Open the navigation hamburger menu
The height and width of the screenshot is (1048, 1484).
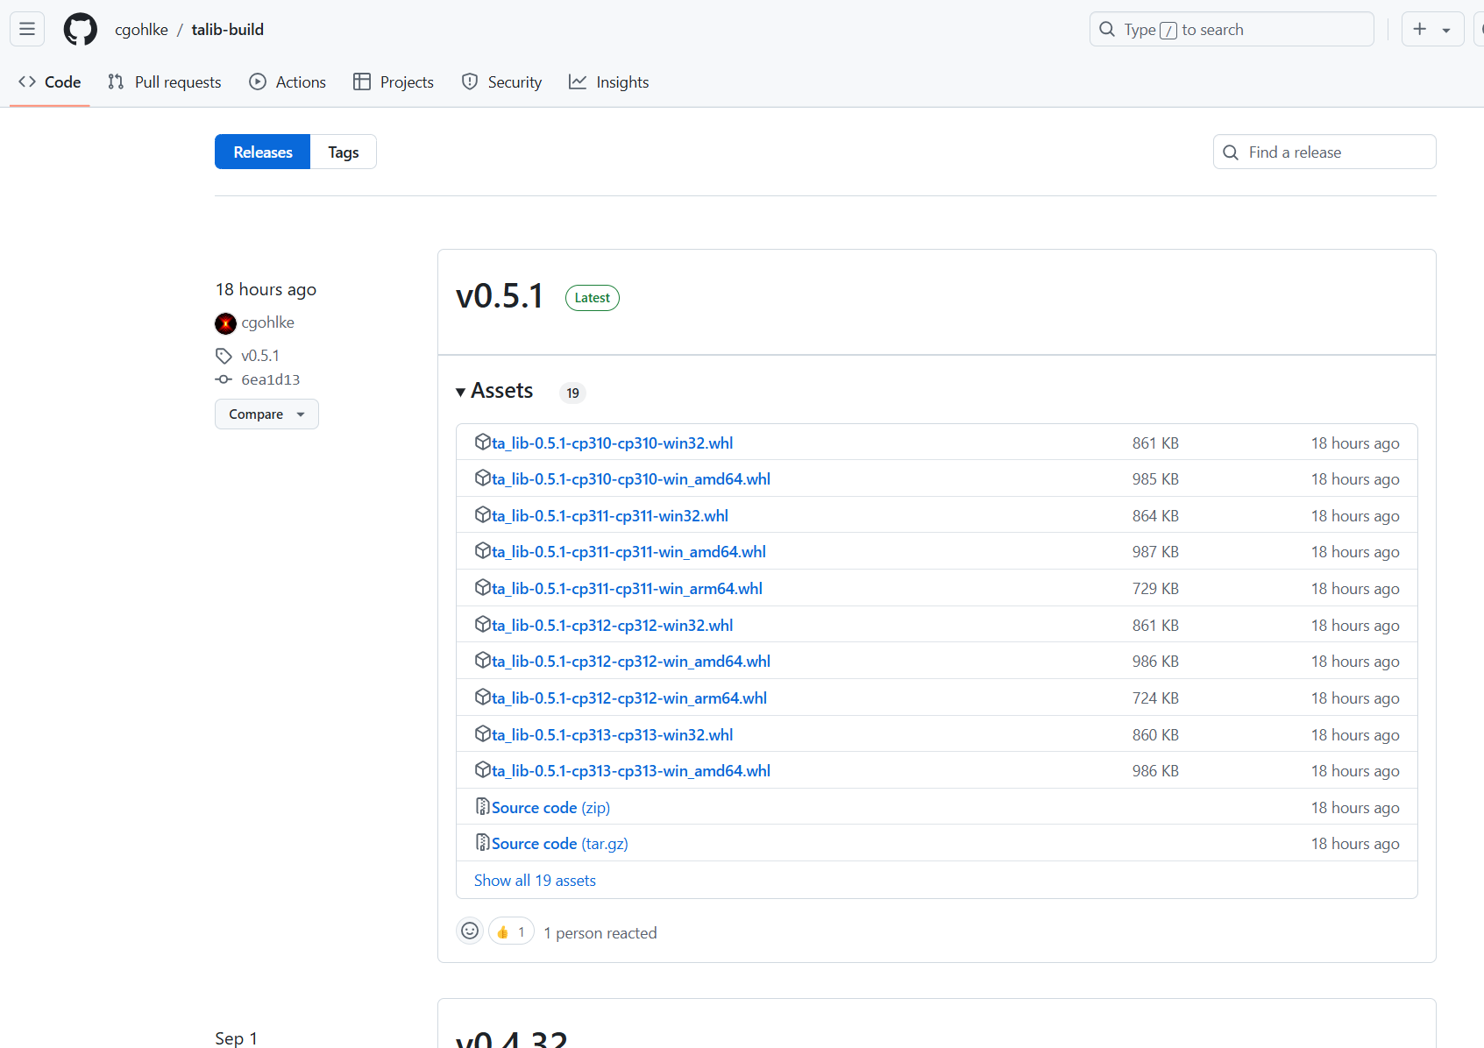tap(26, 28)
